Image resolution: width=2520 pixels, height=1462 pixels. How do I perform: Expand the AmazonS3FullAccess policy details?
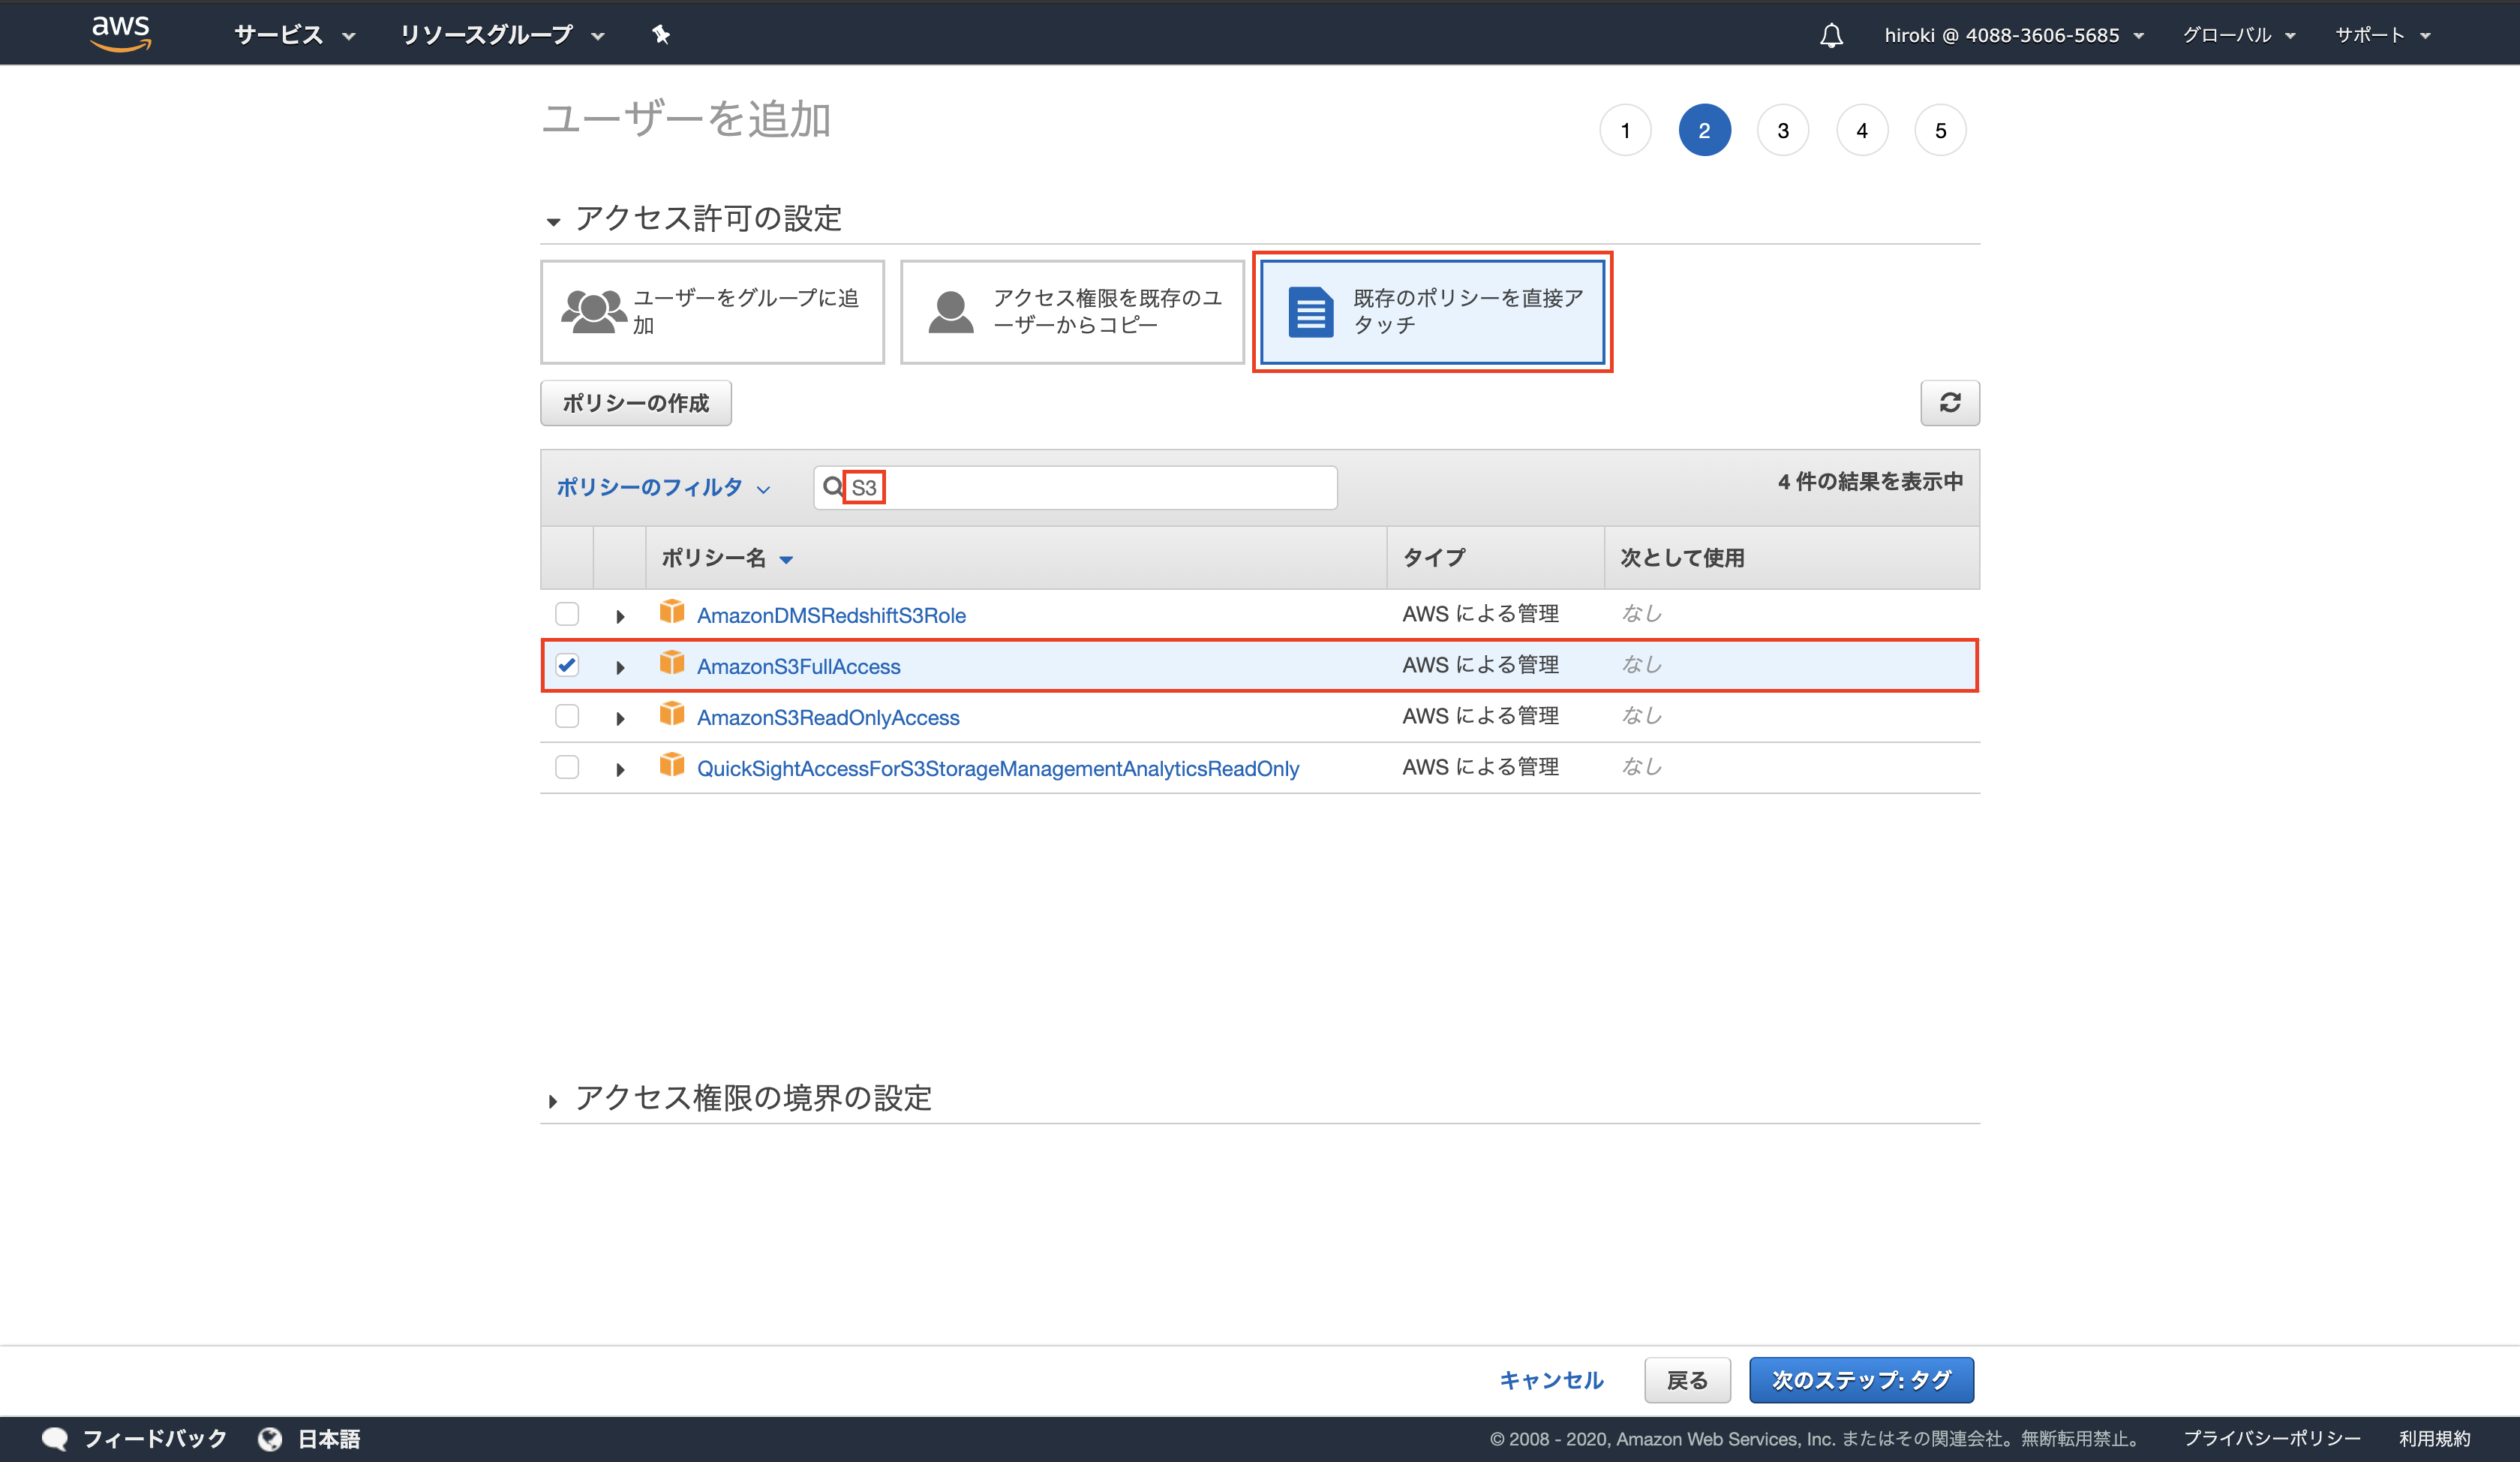click(620, 667)
